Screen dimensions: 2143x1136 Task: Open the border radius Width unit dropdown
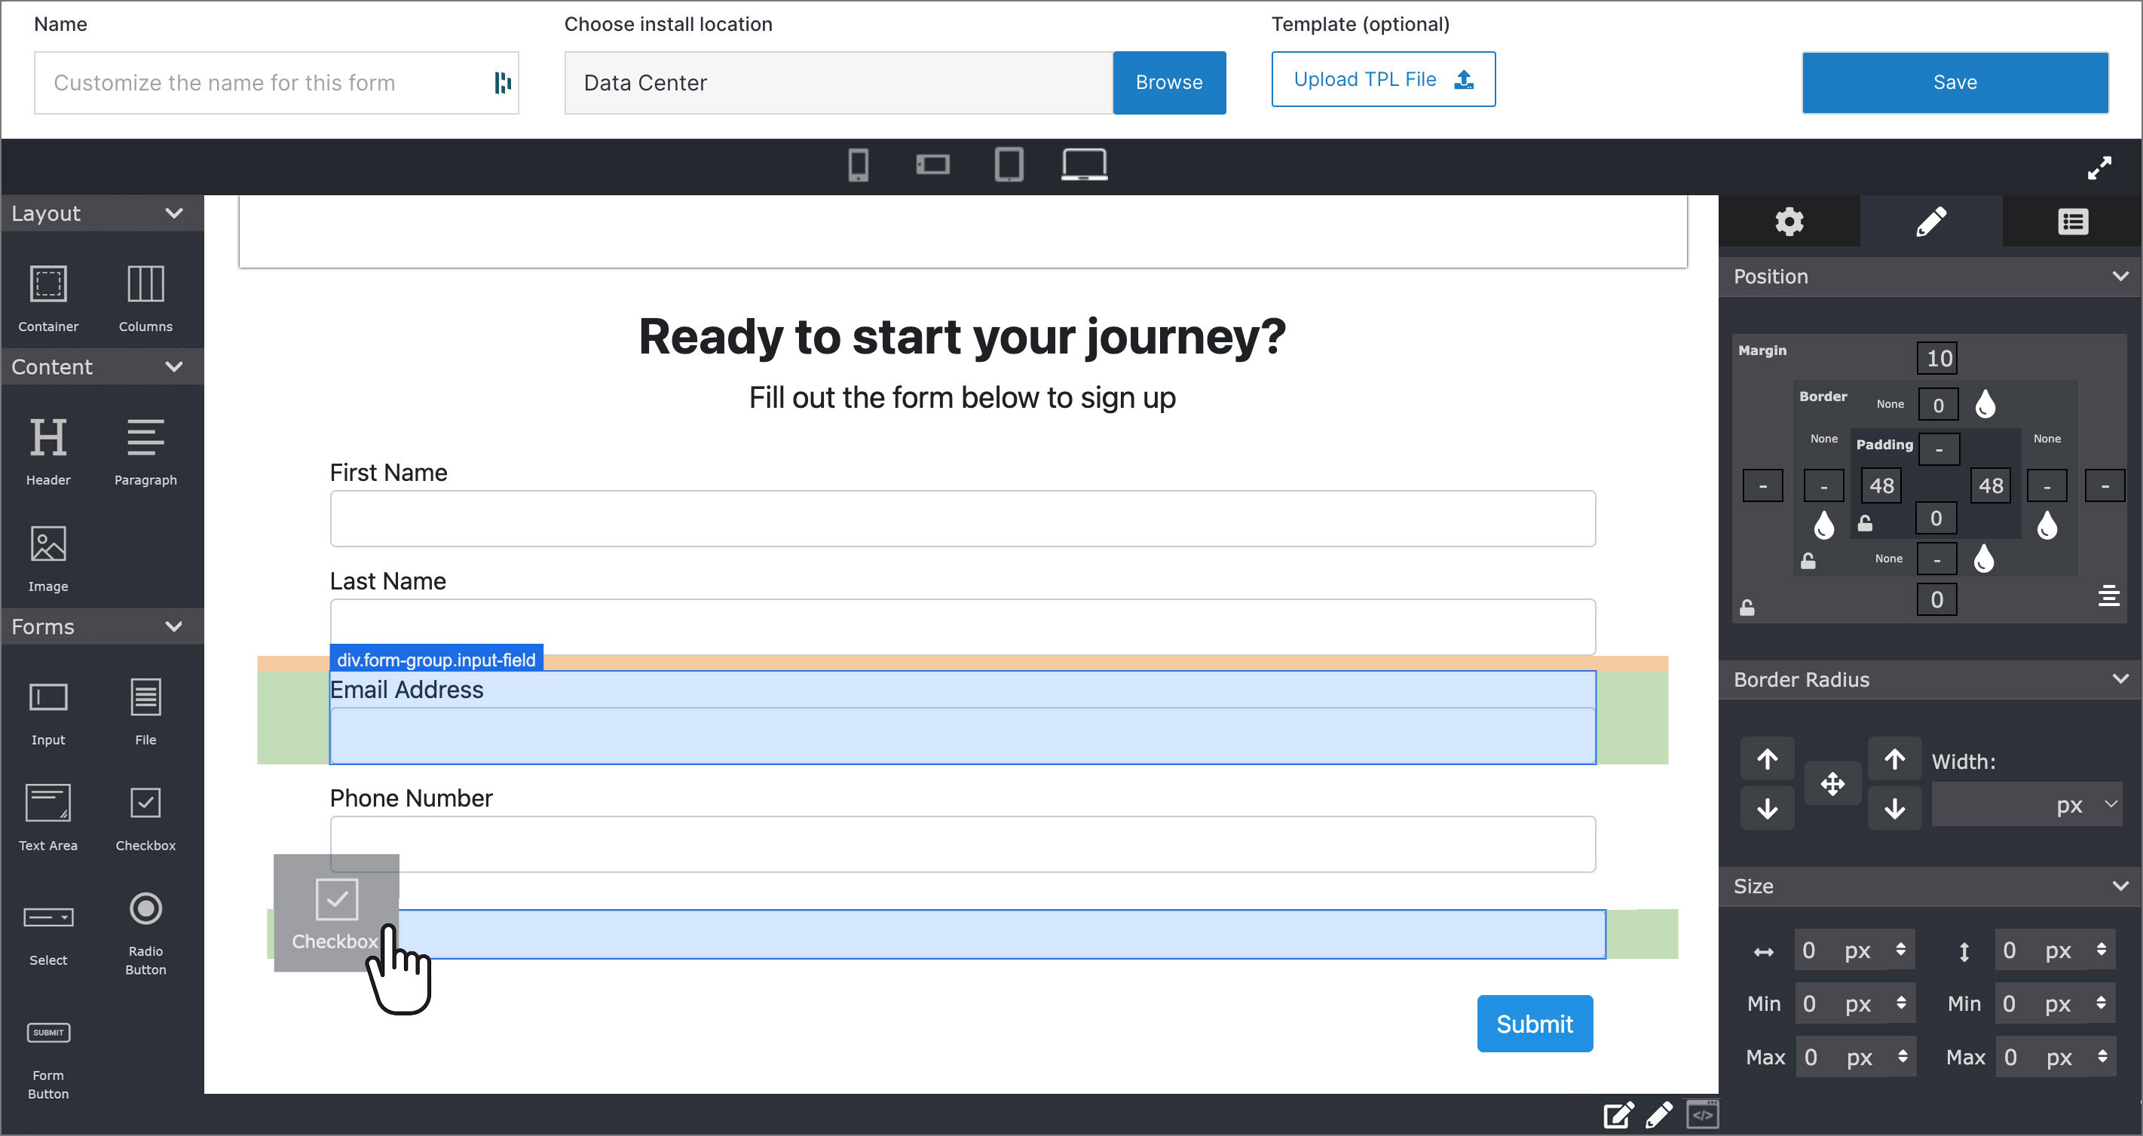[x=2088, y=804]
